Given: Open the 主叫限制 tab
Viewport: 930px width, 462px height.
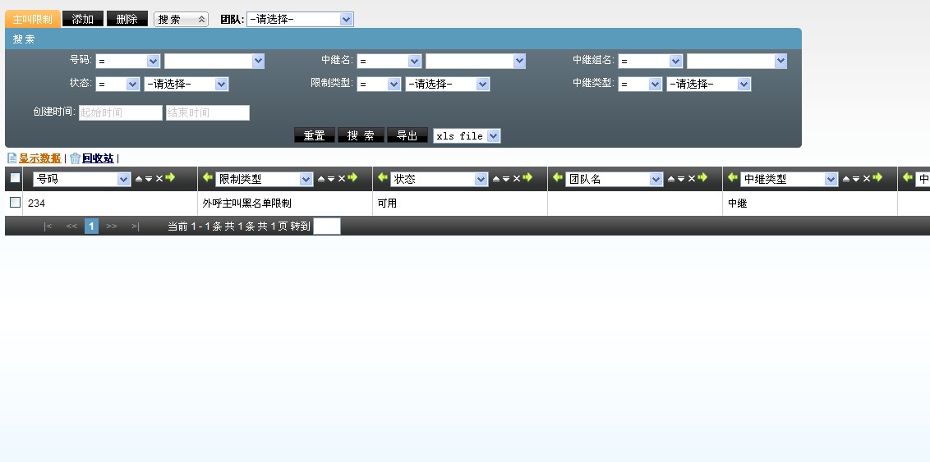Looking at the screenshot, I should (x=33, y=19).
